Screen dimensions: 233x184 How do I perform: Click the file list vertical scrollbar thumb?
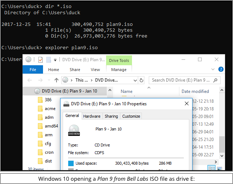pos(222,145)
